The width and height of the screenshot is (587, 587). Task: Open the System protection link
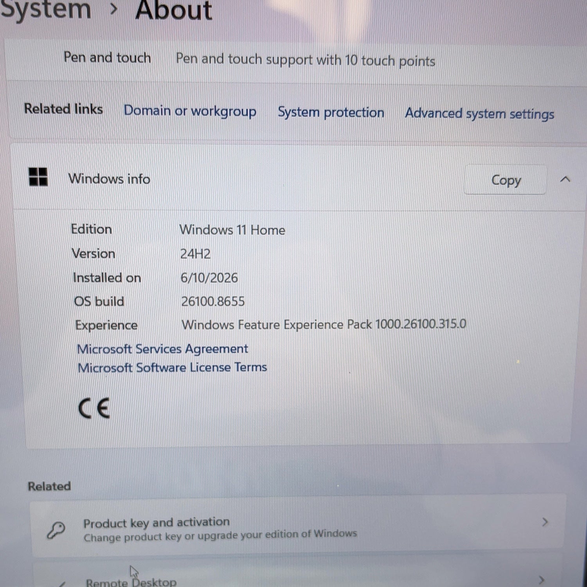point(331,112)
